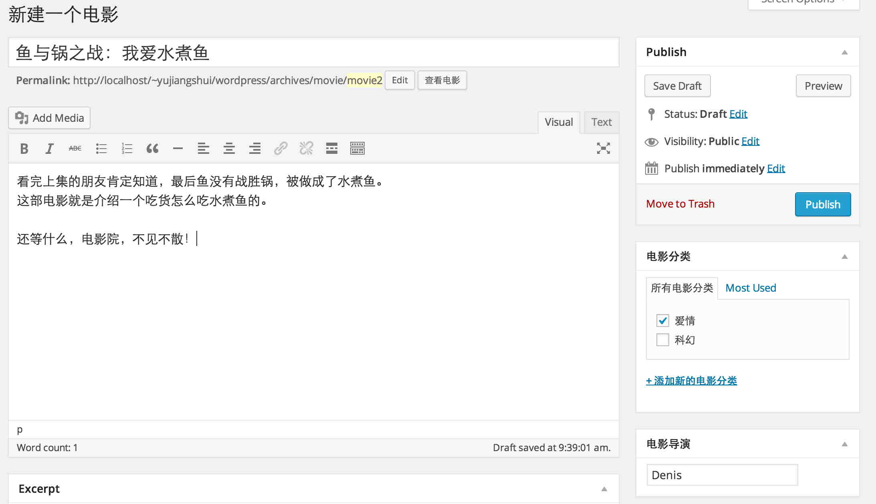Viewport: 876px width, 504px height.
Task: Click the Bold formatting icon
Action: [23, 148]
